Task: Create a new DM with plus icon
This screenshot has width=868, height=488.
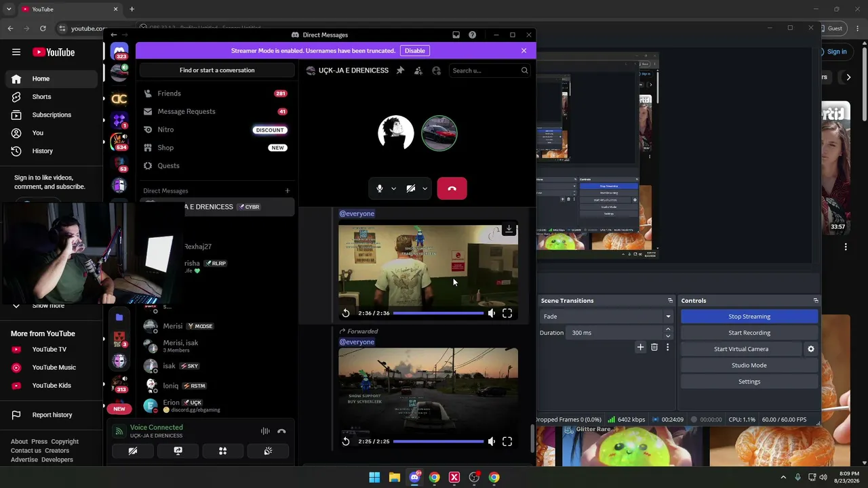Action: (288, 191)
